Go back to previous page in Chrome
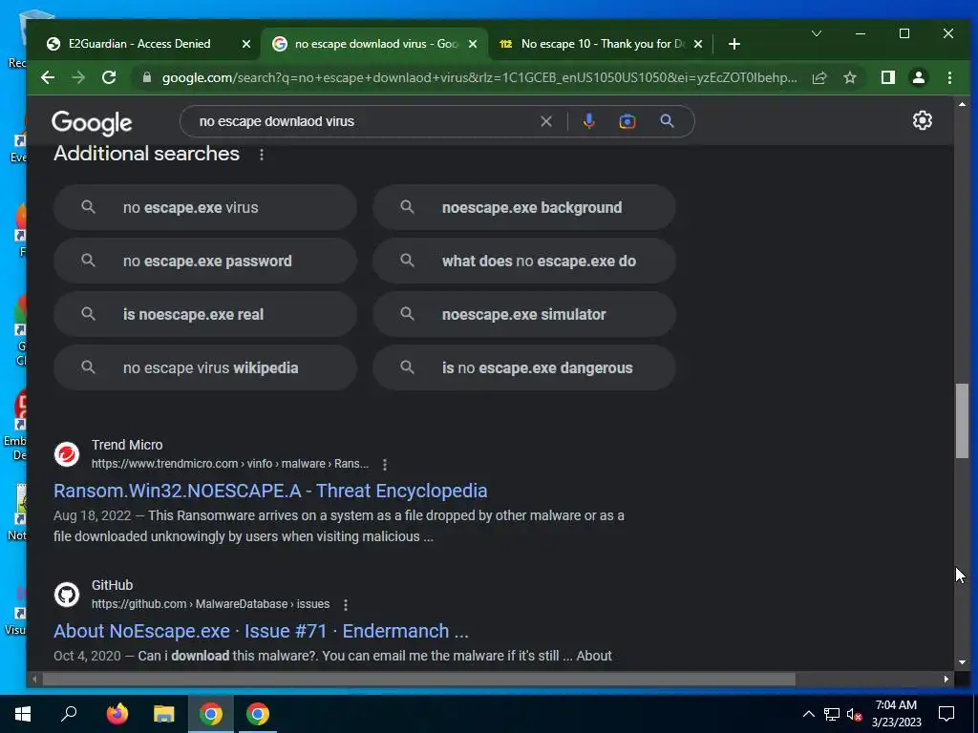 coord(48,77)
